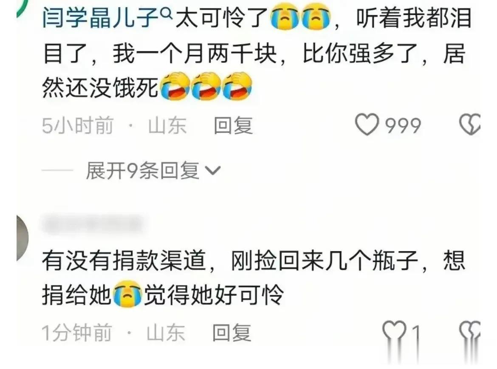Tap the 山东 location on first comment
Viewport: 497px width, 369px height.
[167, 125]
